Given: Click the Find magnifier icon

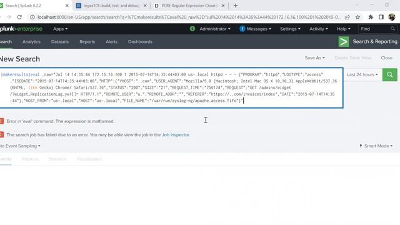Looking at the screenshot, I should coord(392,29).
